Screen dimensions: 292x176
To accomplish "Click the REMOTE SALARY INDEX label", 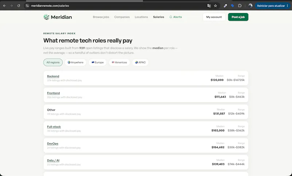I will click(59, 33).
